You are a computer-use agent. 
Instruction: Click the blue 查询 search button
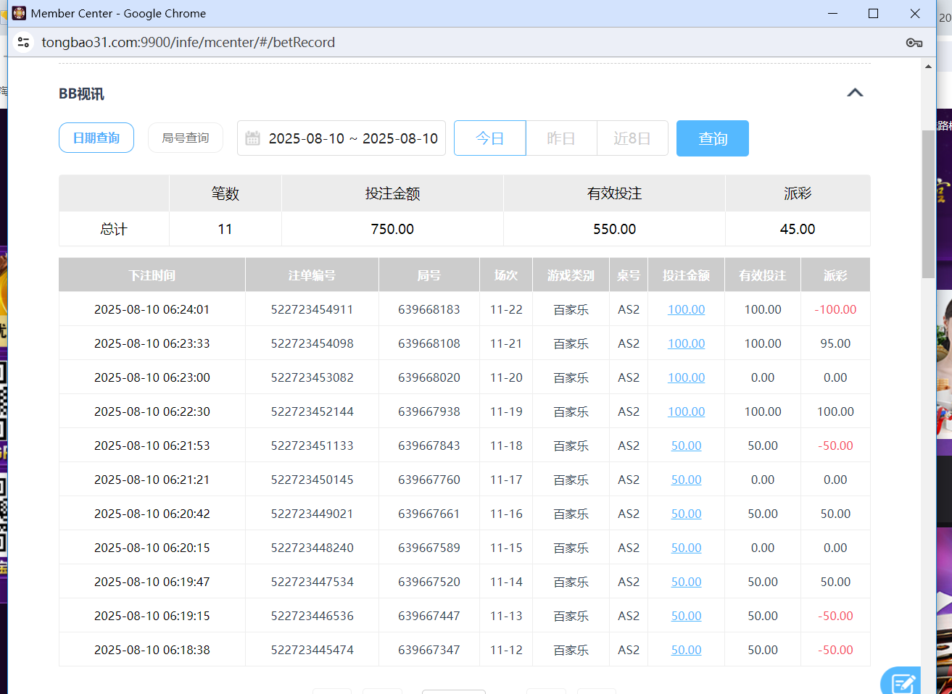[x=712, y=138]
